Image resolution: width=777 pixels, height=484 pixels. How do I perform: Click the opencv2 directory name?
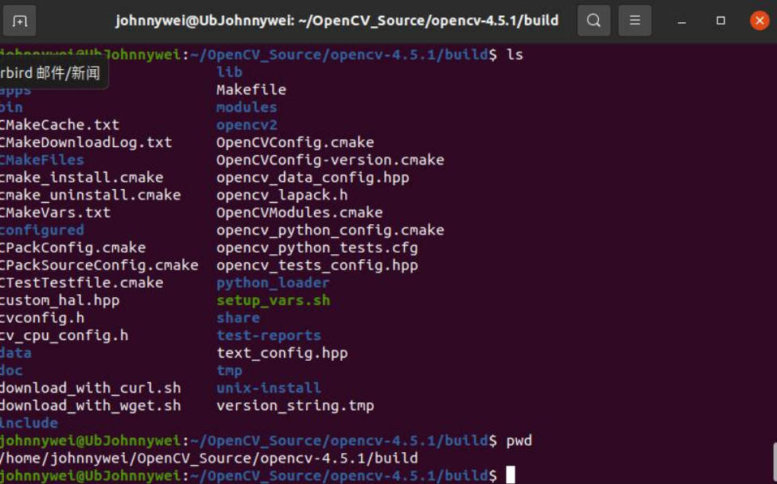(247, 125)
